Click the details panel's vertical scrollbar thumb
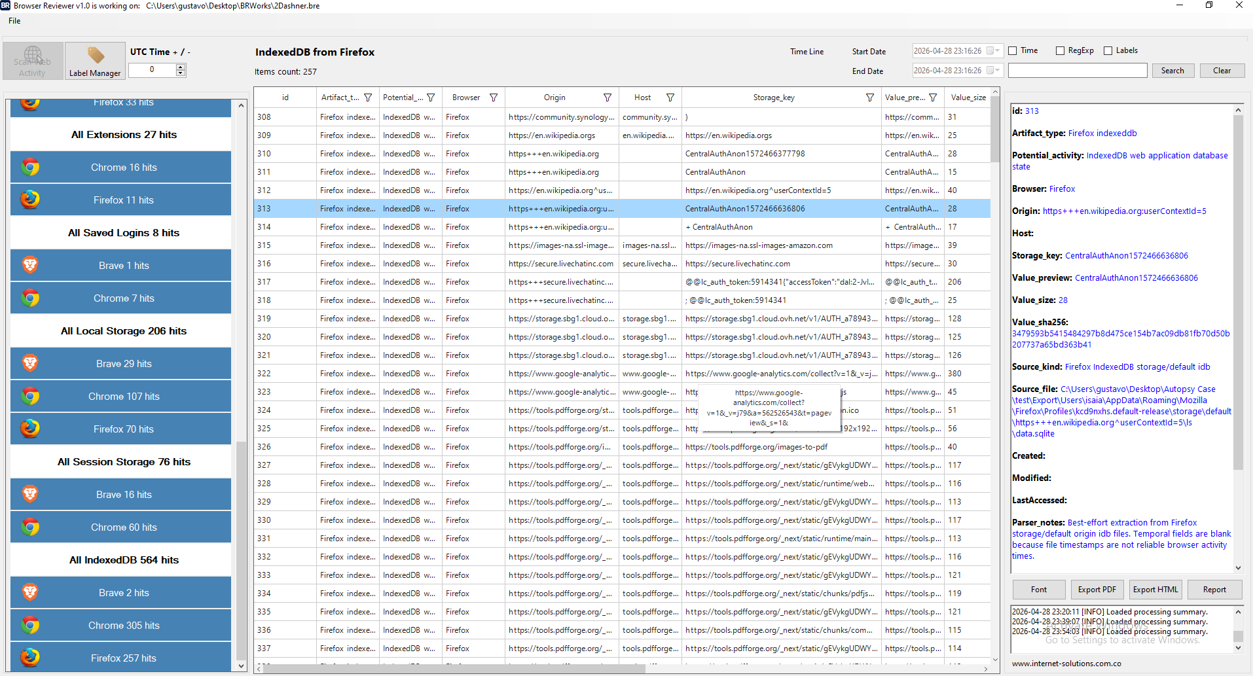Image resolution: width=1253 pixels, height=676 pixels. tap(1238, 292)
